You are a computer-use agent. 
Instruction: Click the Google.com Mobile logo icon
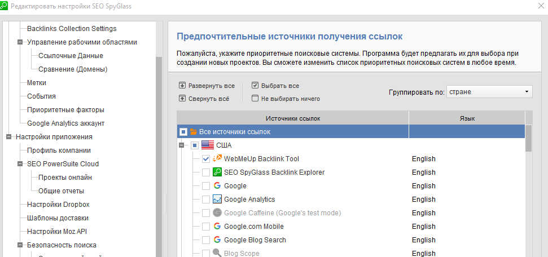pos(217,227)
